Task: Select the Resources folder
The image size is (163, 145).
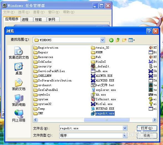Action: click(x=43, y=57)
